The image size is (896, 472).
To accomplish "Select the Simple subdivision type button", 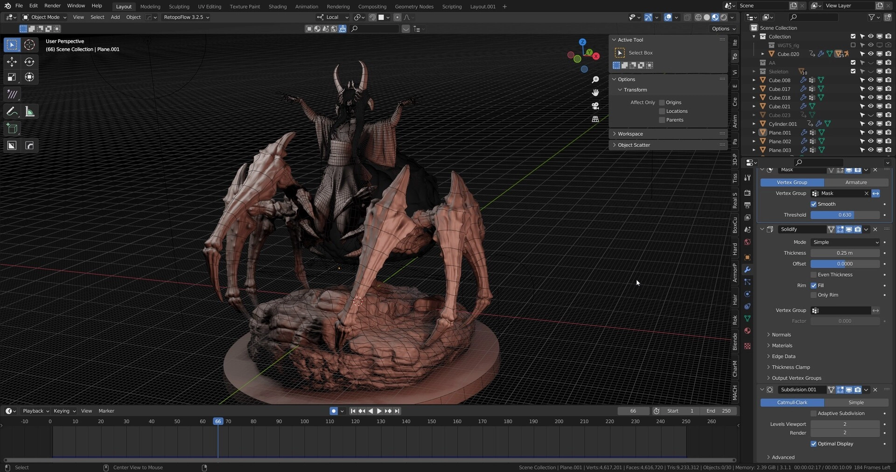I will 855,403.
